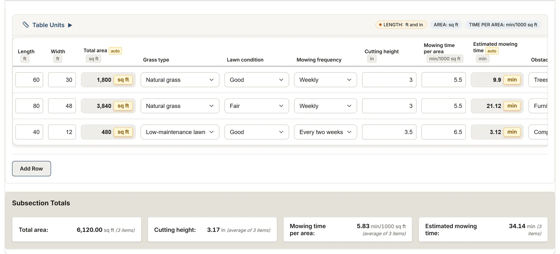560x254 pixels.
Task: Edit Mowing time per area in the 3,840 sq ft row
Action: (444, 106)
